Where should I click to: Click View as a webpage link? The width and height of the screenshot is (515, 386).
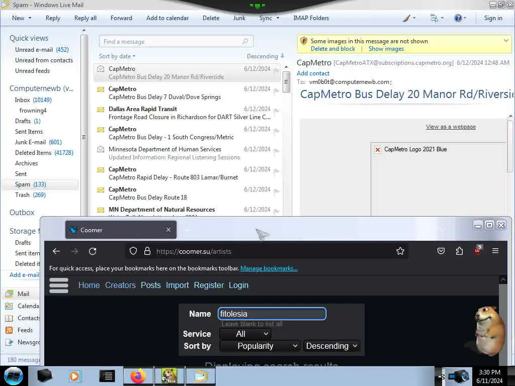point(451,127)
